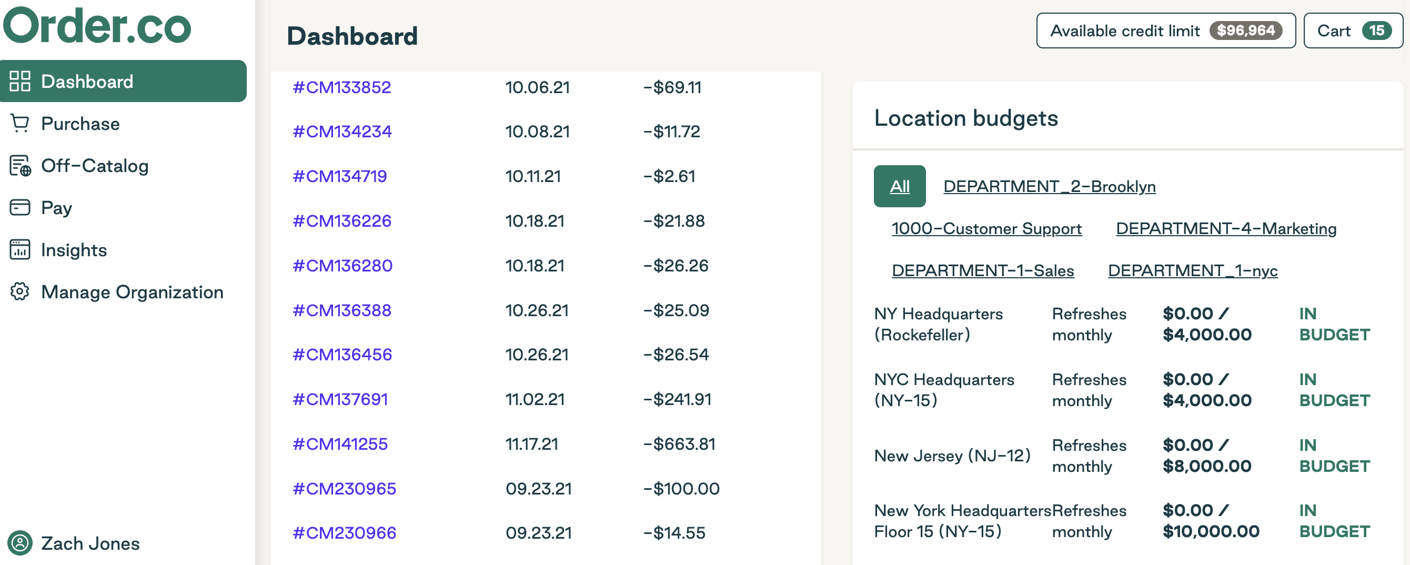Open credit memo #CM141255
The width and height of the screenshot is (1410, 565).
[x=341, y=443]
